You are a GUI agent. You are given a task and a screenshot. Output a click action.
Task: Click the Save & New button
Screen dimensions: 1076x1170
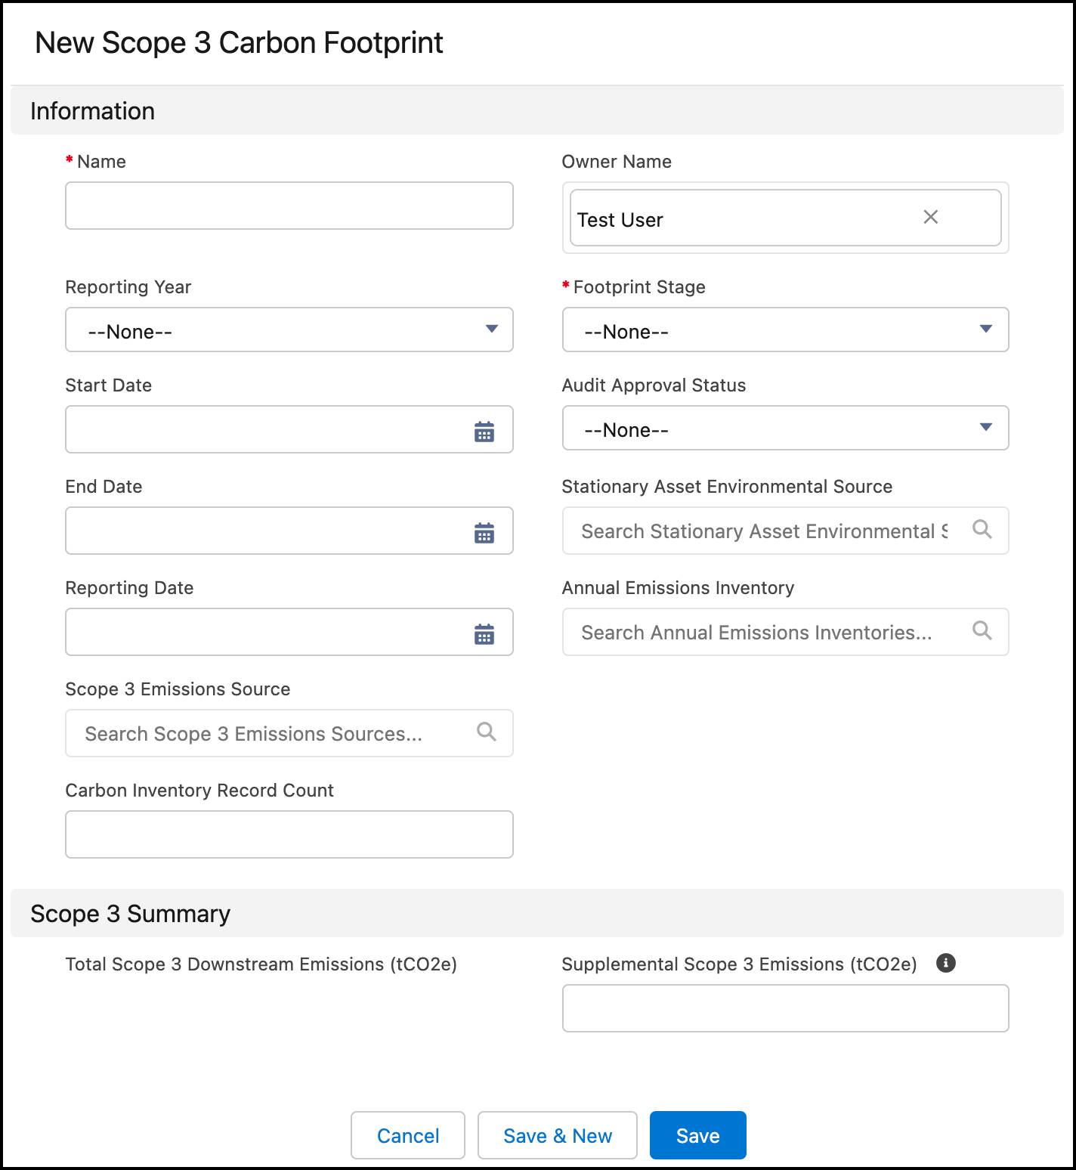coord(557,1135)
